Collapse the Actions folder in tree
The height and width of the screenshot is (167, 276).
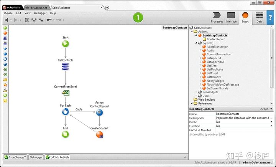192,31
